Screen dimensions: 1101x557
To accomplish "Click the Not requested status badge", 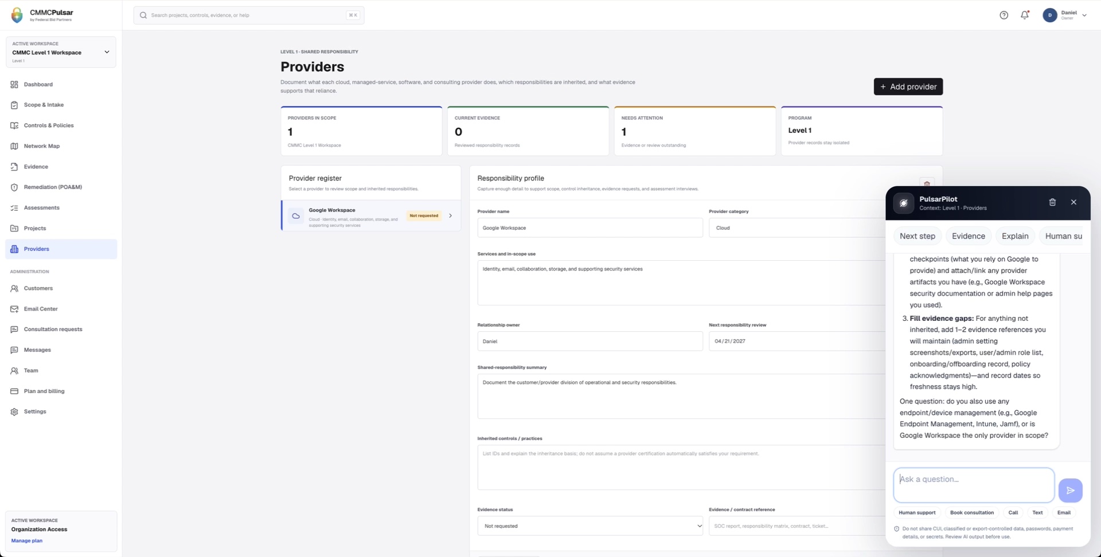I will click(424, 216).
